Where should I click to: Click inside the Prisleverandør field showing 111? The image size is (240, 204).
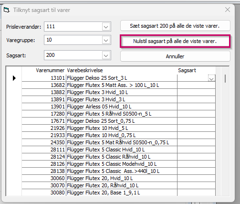[73, 27]
